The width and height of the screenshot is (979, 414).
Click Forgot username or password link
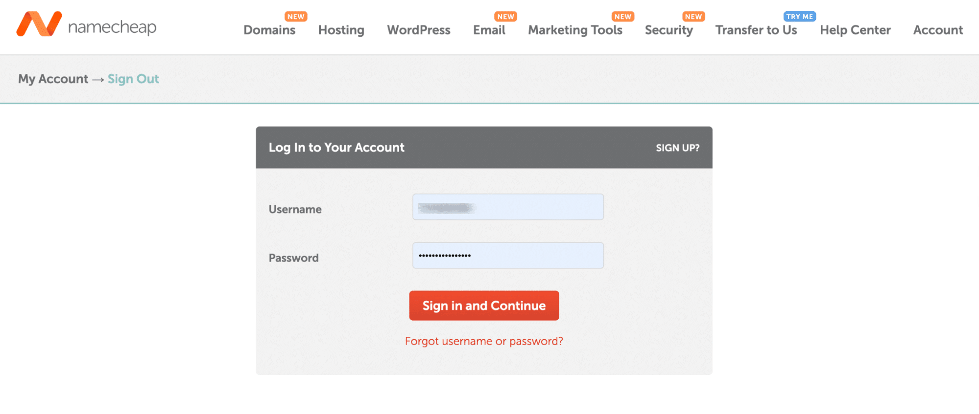[x=484, y=341]
